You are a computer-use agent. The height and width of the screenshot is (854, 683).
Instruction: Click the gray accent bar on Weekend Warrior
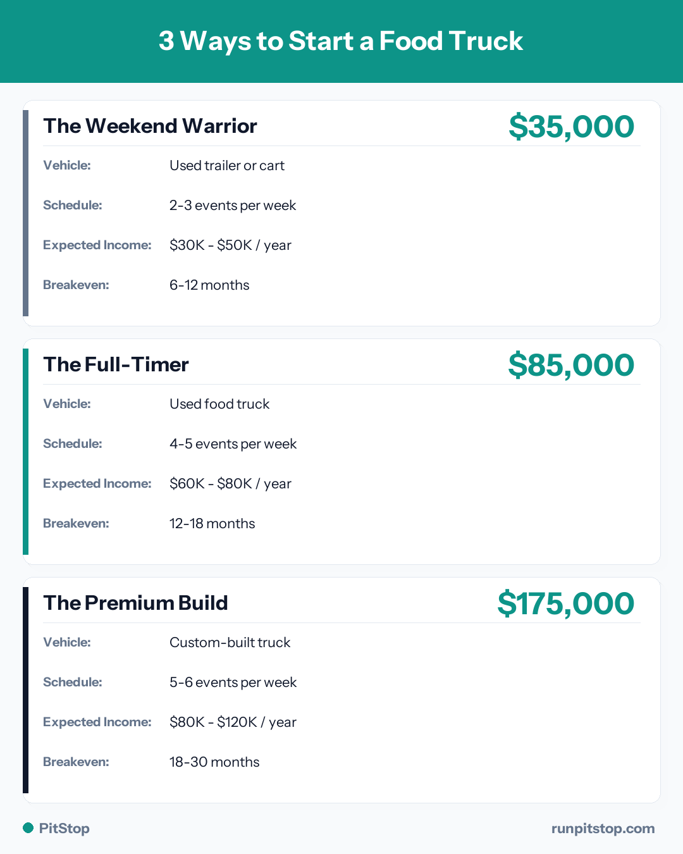click(26, 213)
